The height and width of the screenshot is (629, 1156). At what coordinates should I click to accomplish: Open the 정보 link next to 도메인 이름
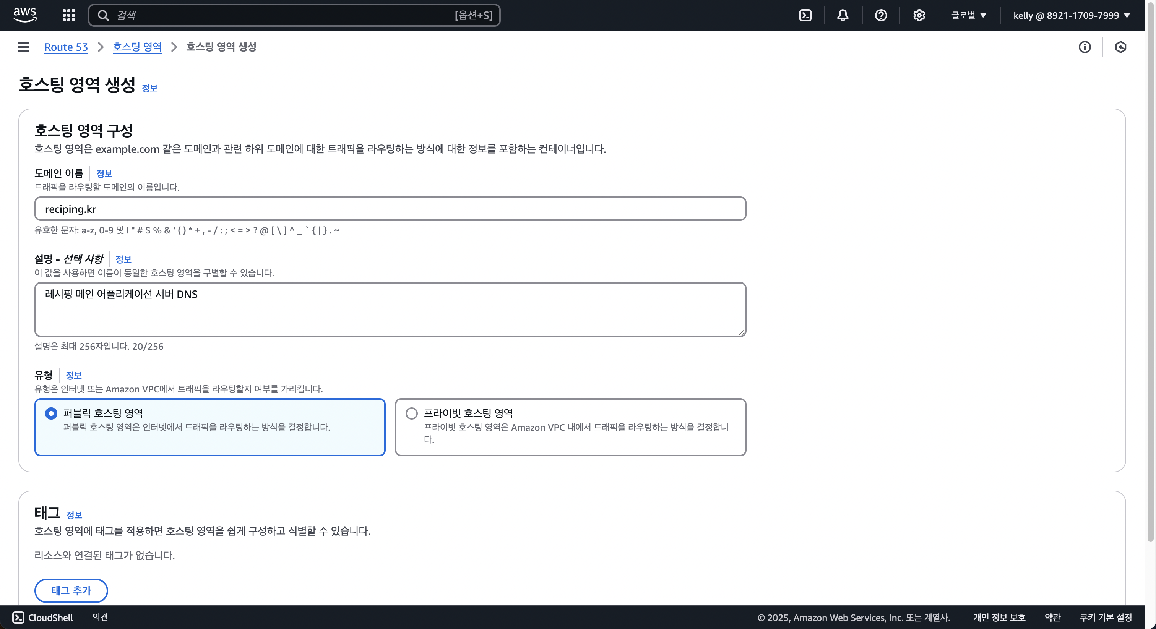[x=104, y=173]
